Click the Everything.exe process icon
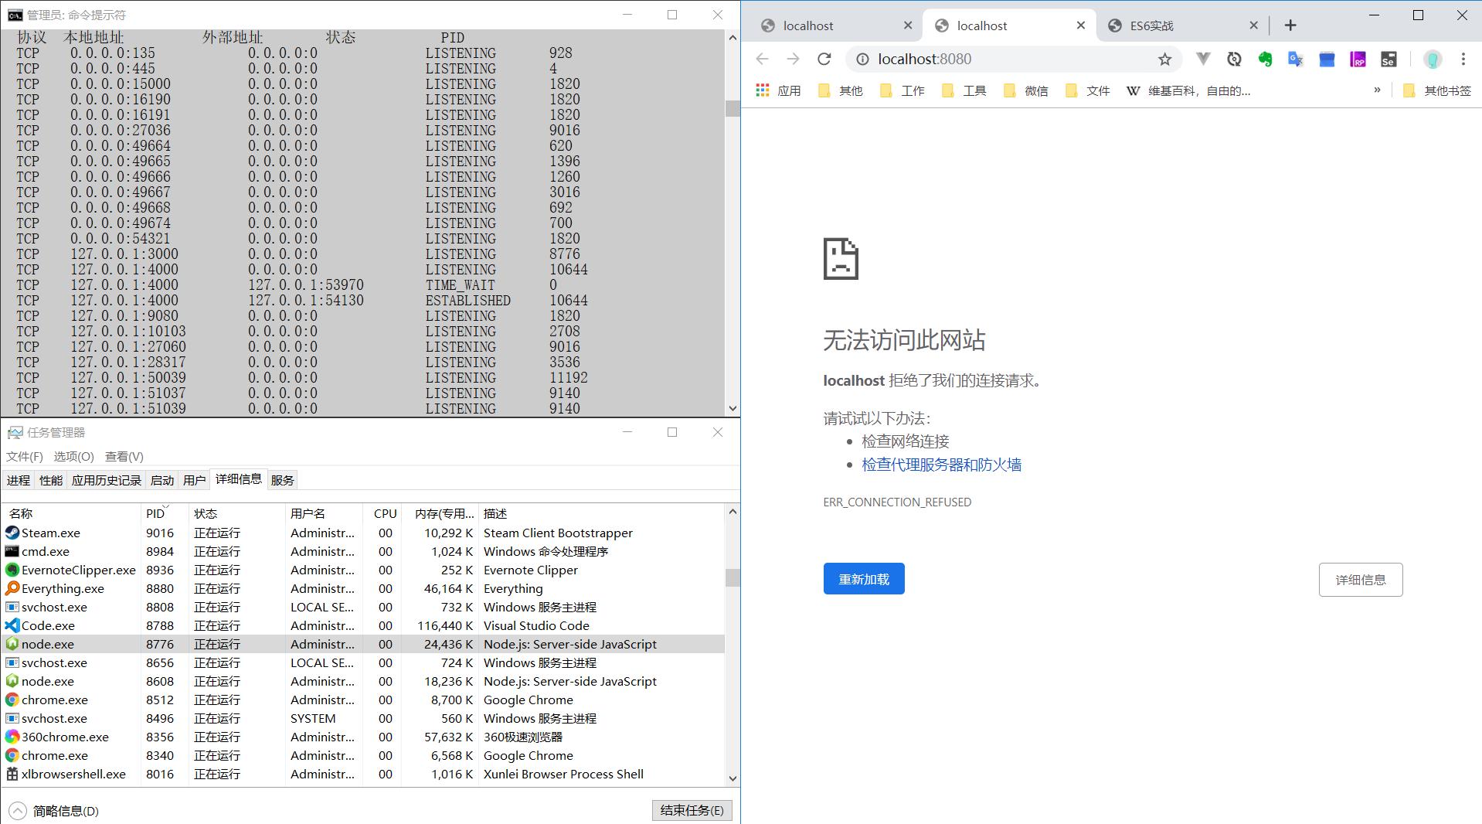 (12, 588)
